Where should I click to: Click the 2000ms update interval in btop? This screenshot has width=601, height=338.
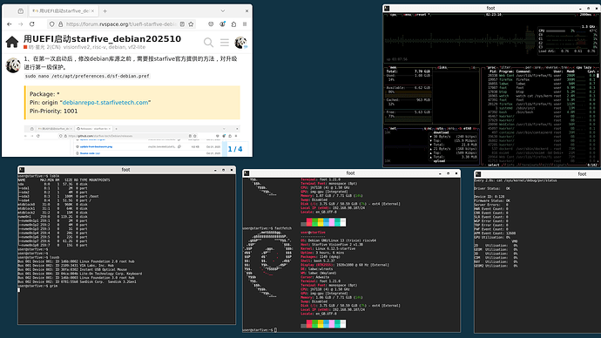click(x=585, y=15)
